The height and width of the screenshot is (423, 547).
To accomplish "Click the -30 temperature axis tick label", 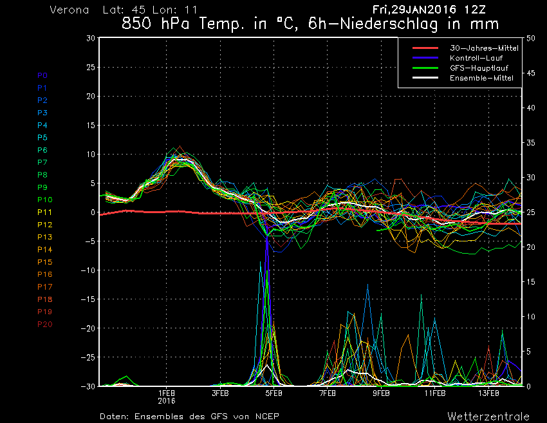I will [88, 386].
